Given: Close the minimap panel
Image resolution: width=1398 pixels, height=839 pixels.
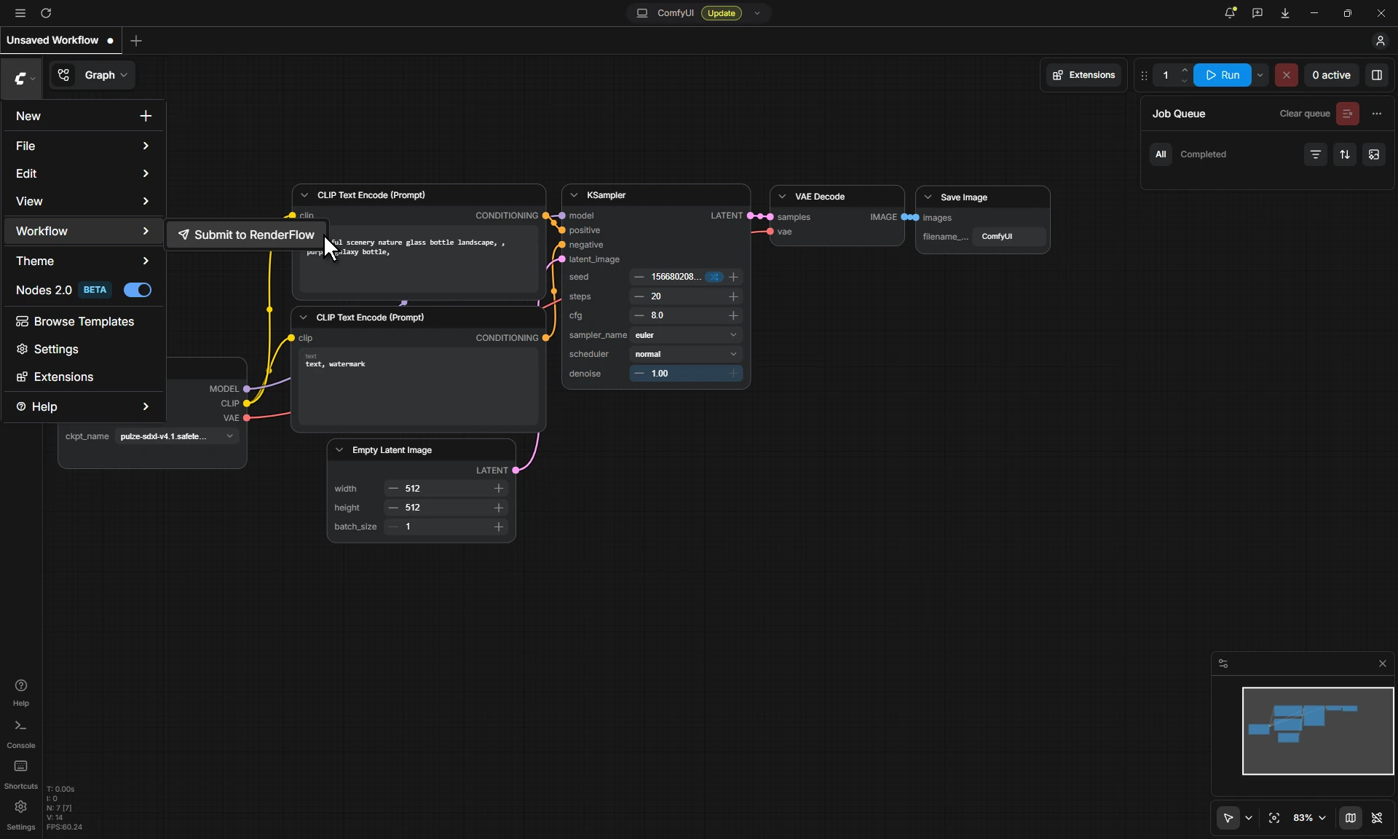Looking at the screenshot, I should tap(1383, 663).
